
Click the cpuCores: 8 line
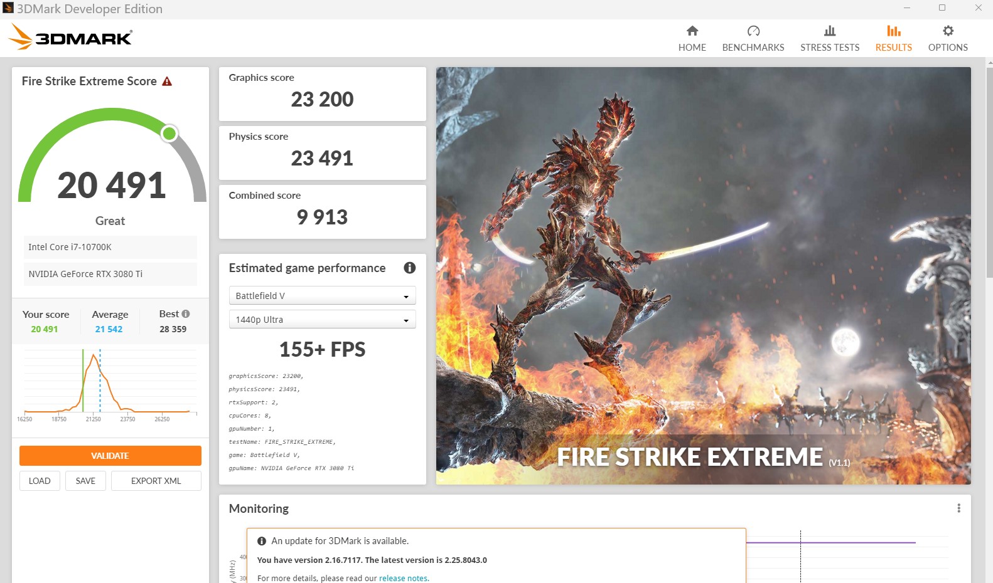coord(250,416)
